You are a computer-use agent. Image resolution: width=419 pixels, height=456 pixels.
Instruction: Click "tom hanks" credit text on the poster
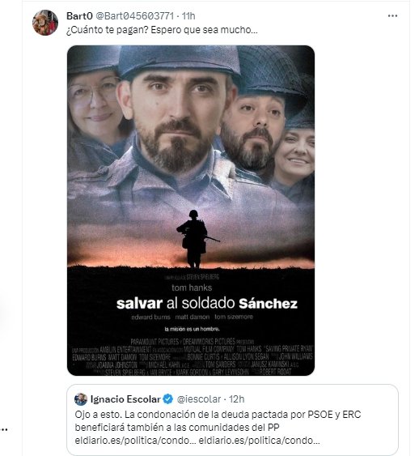click(192, 288)
